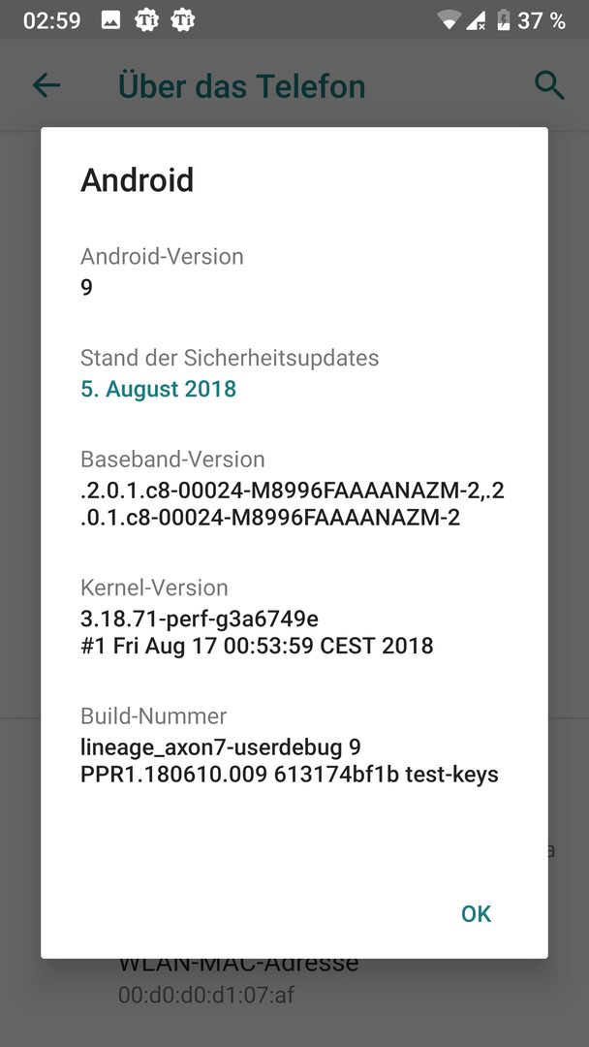This screenshot has height=1047, width=589.
Task: Tap the right Titanium notification icon
Action: coord(181,19)
